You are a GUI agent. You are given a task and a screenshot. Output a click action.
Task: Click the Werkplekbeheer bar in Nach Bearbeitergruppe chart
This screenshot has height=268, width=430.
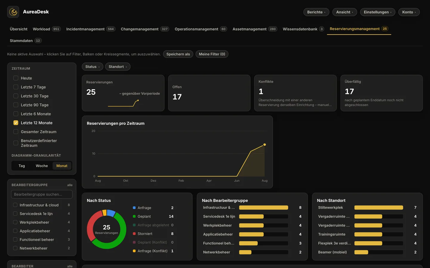[x=251, y=225]
